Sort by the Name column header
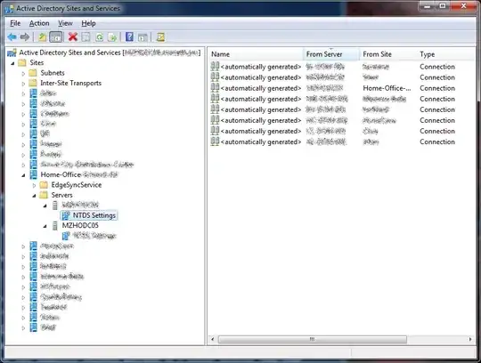 tap(257, 54)
